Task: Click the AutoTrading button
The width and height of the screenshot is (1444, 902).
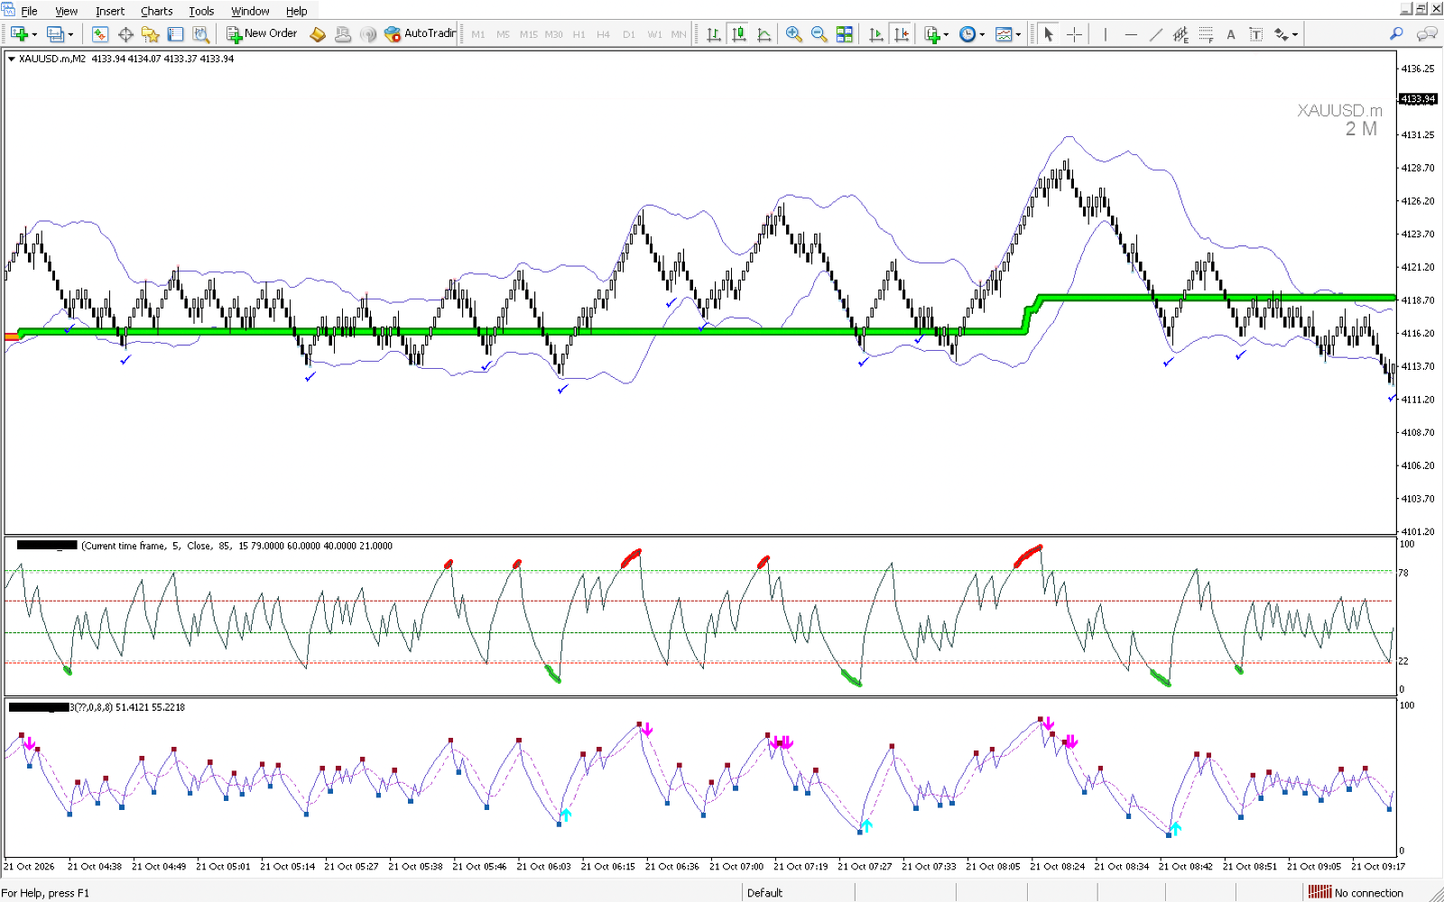Action: (x=421, y=34)
